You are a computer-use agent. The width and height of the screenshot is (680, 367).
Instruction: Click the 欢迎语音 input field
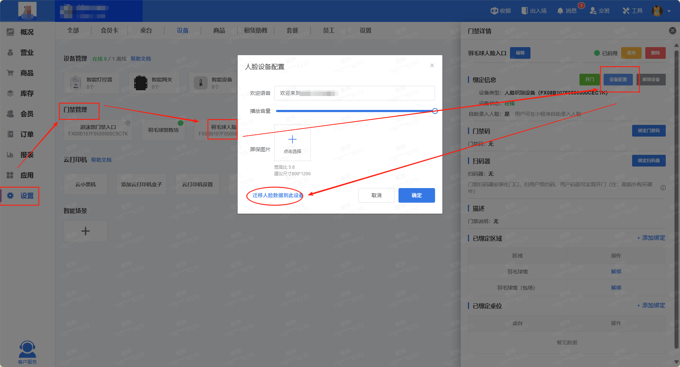click(355, 93)
